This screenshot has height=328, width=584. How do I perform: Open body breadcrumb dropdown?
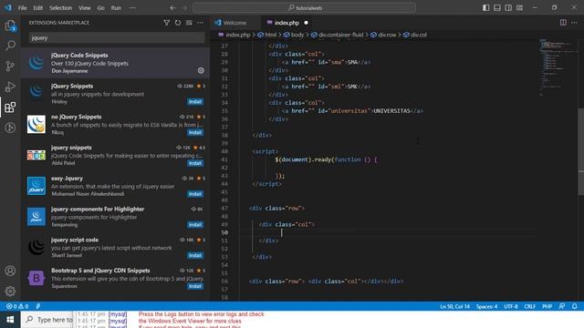(294, 35)
